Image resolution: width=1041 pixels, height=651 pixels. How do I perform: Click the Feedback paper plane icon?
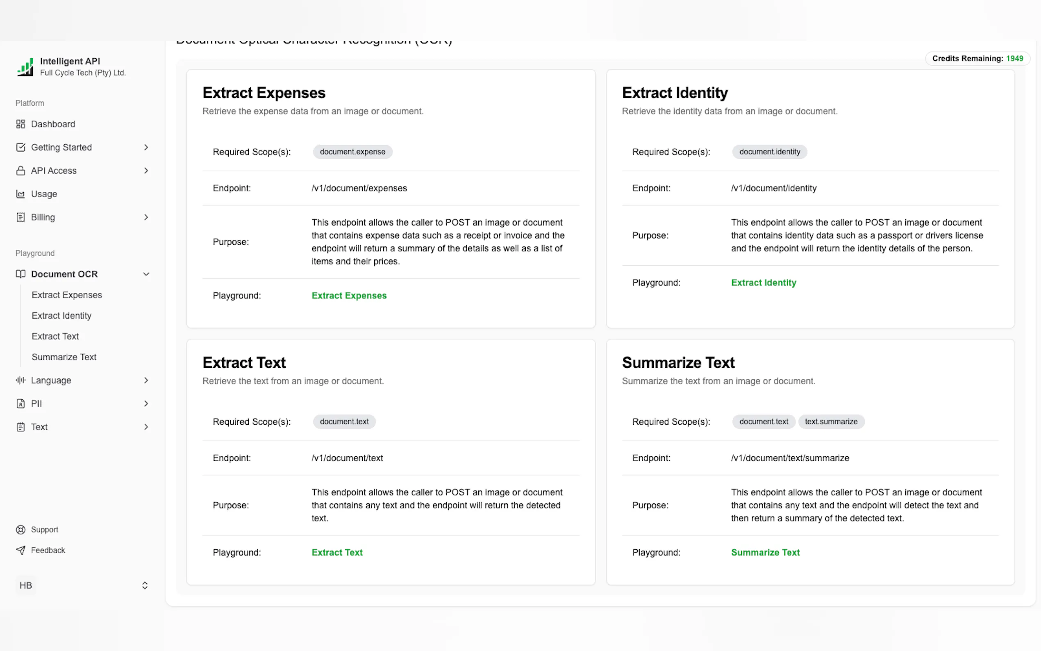[20, 550]
